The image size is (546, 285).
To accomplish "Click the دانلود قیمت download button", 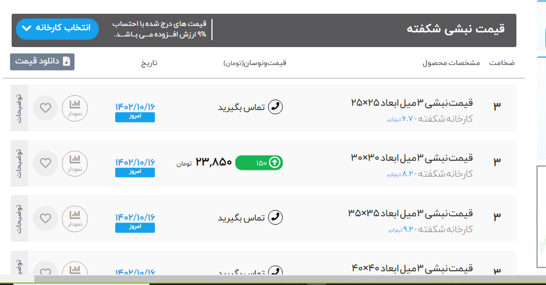I will coord(42,61).
